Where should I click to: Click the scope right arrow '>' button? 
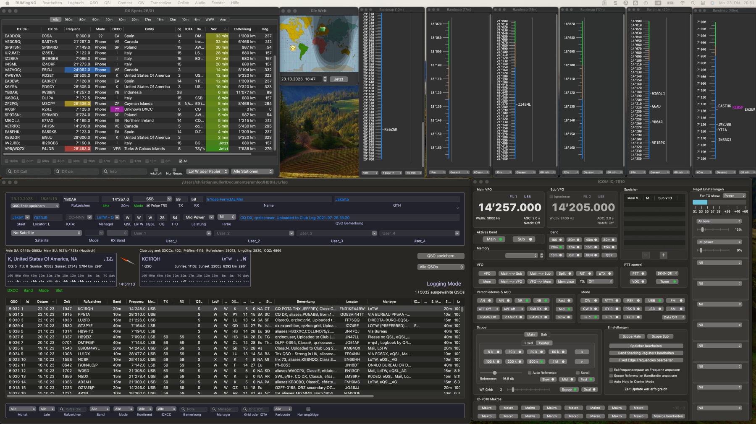pos(581,362)
